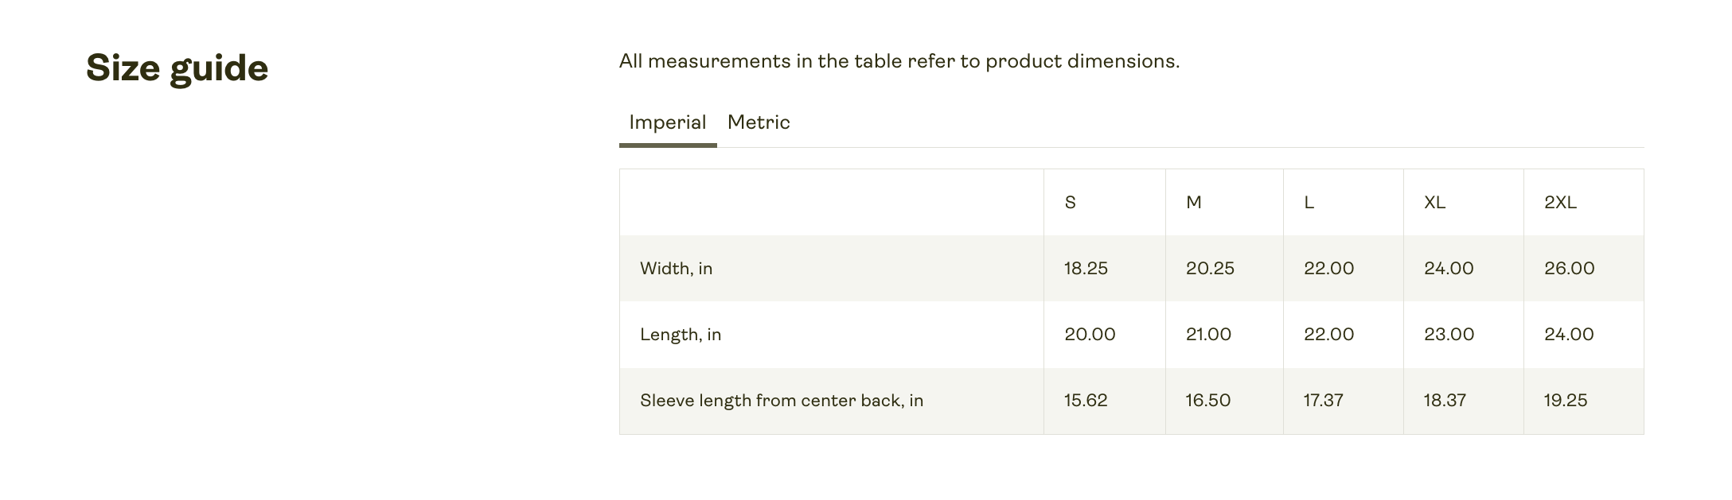Click the S size column header
1732x500 pixels.
click(1070, 203)
